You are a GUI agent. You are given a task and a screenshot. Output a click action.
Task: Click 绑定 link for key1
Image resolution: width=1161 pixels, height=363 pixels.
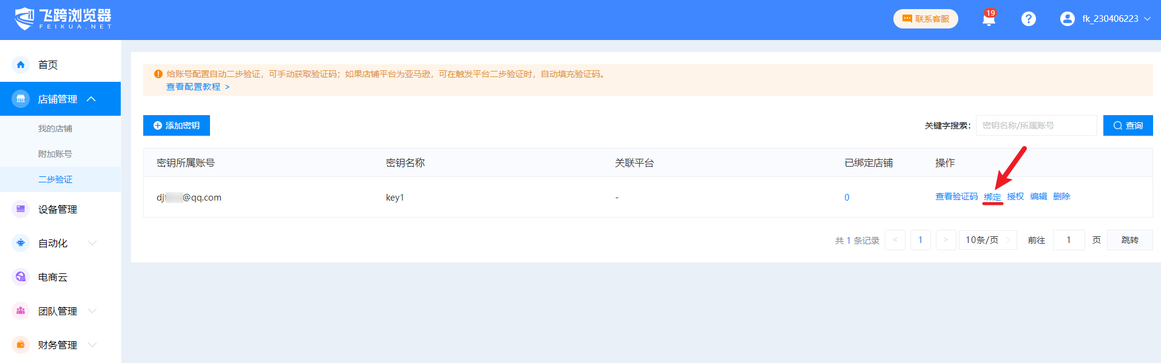click(x=992, y=197)
